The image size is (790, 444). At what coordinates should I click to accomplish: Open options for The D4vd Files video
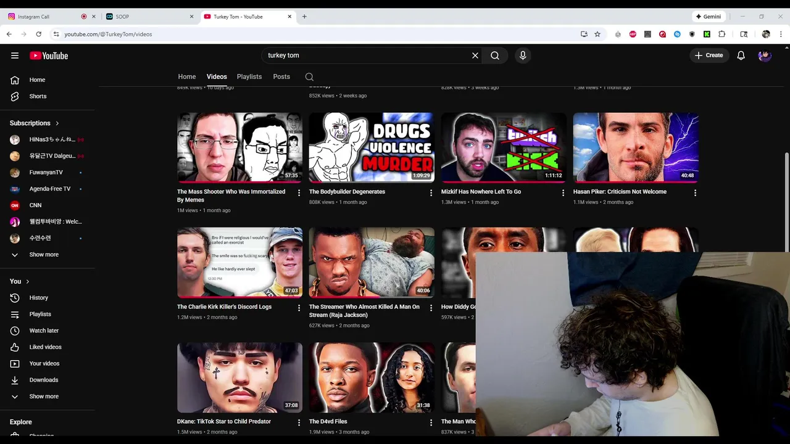pos(431,422)
